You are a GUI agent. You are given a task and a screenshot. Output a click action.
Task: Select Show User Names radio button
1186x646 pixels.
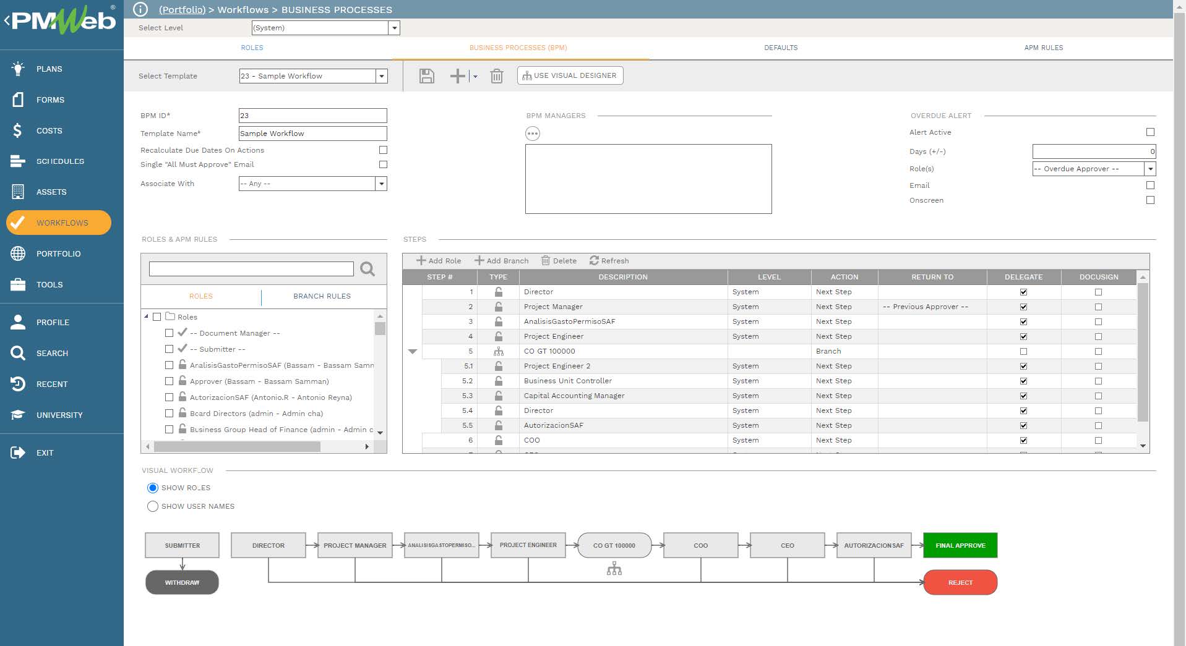pos(153,506)
